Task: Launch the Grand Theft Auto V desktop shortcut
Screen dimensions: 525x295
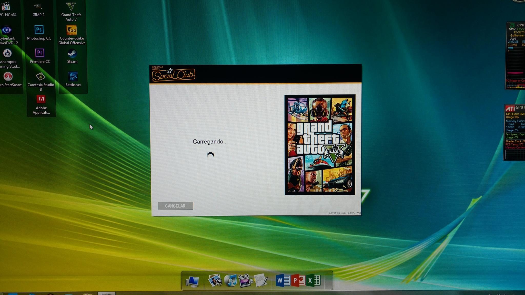Action: point(71,12)
